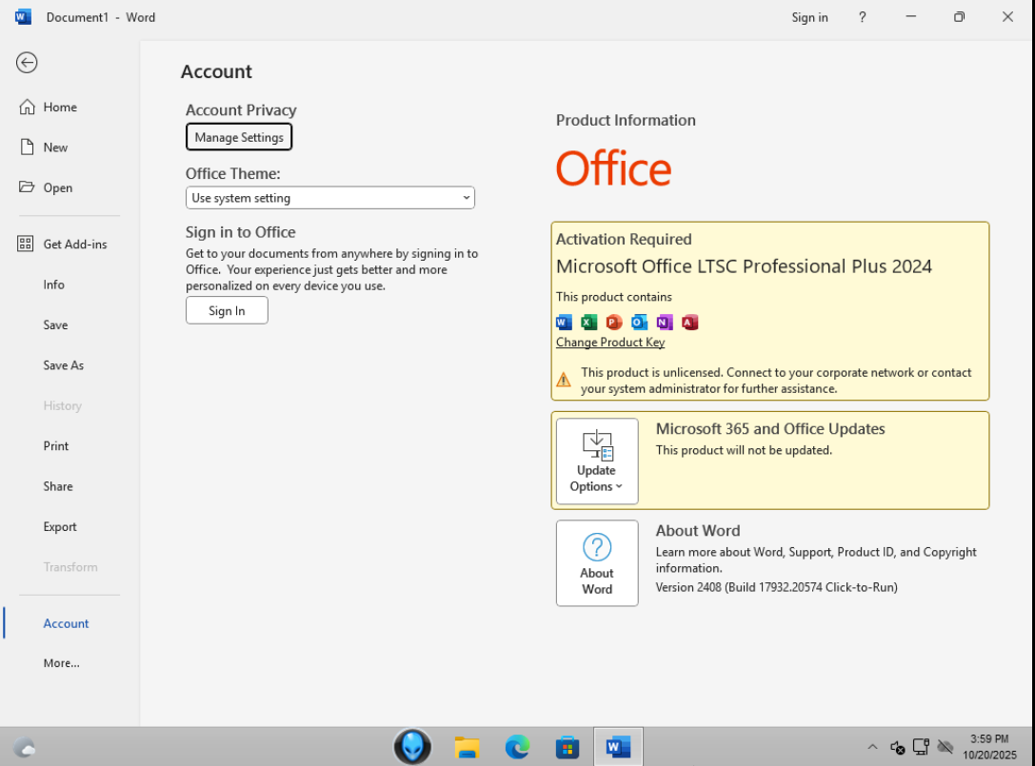Select New in the backstage sidebar
Screen dimensions: 1035x766
point(55,147)
